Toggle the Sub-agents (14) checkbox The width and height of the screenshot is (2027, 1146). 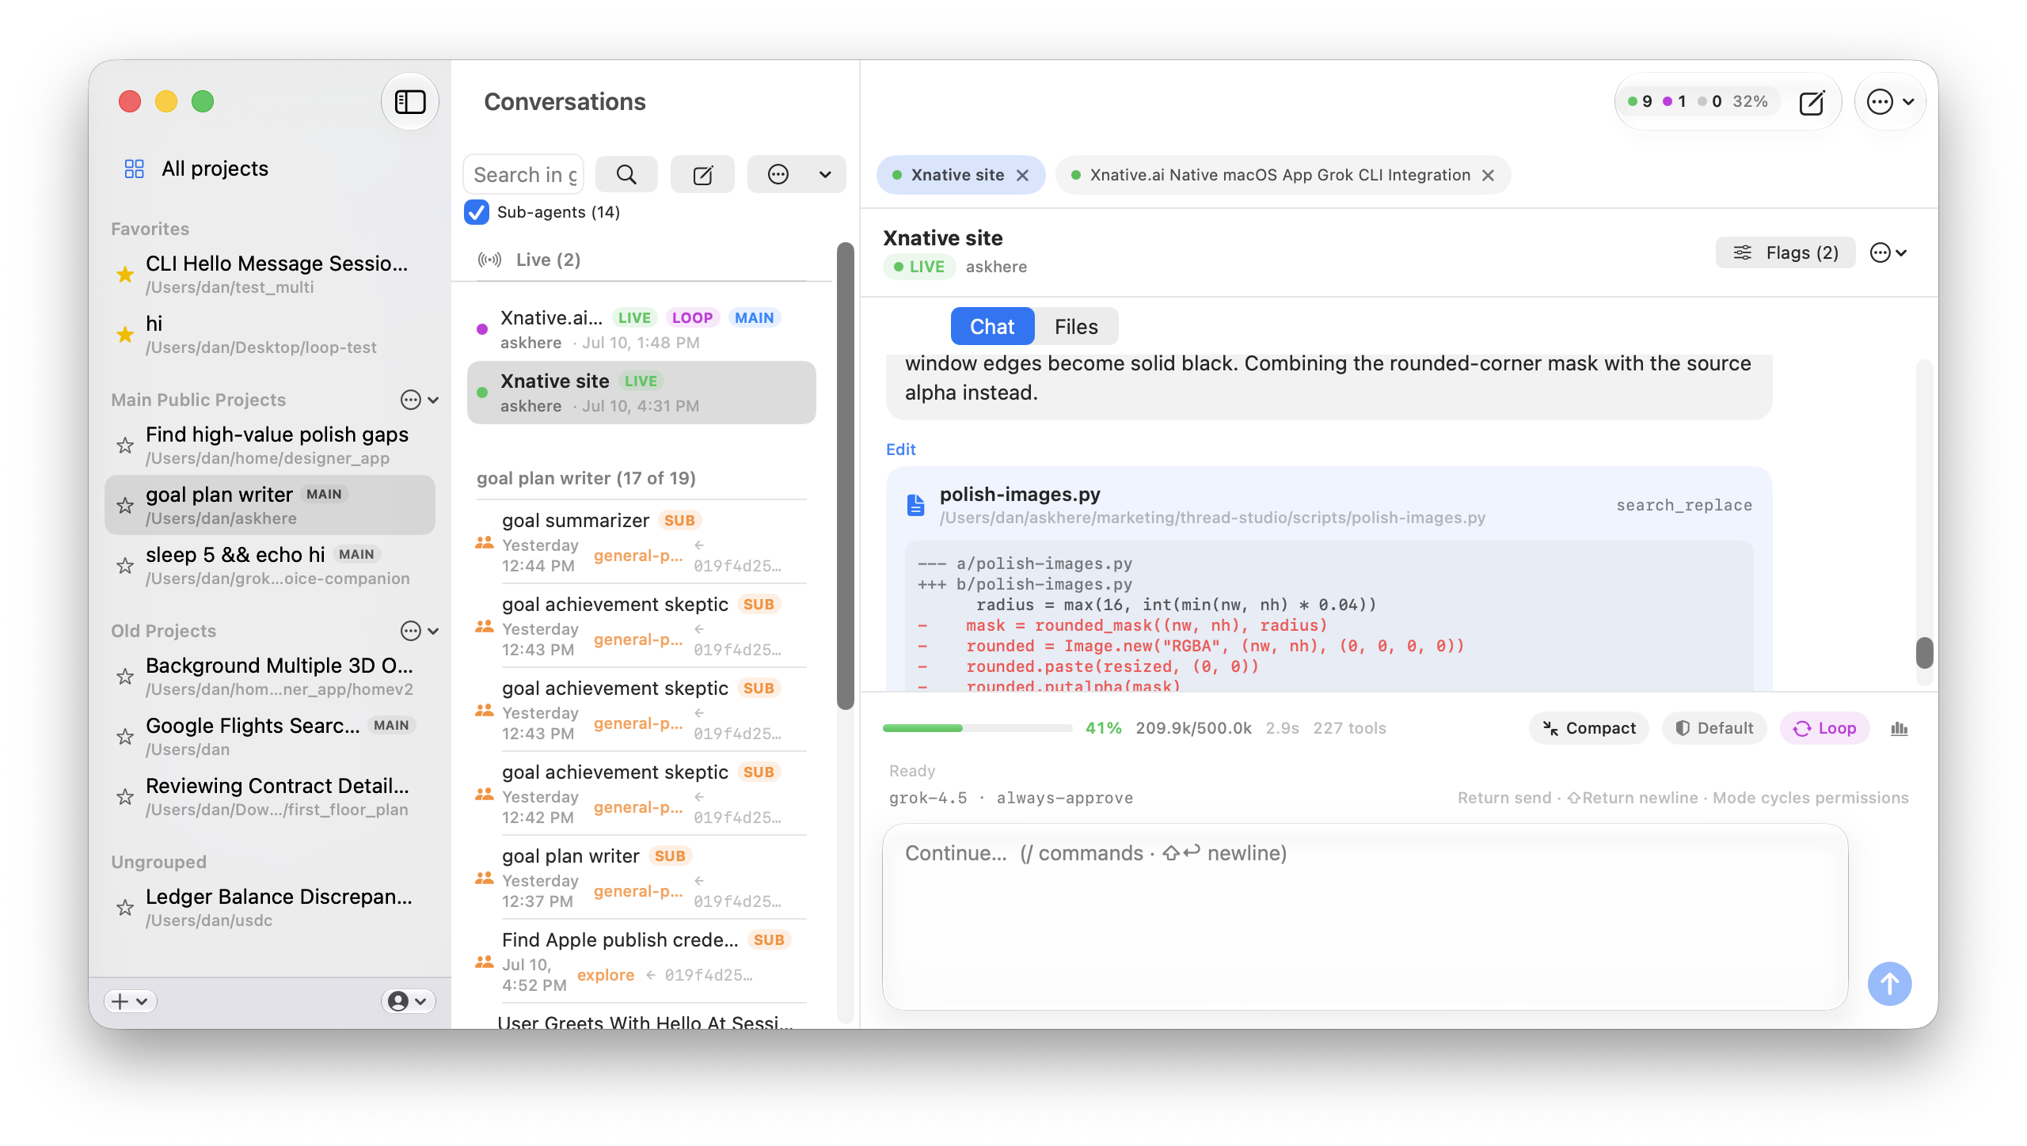point(476,212)
